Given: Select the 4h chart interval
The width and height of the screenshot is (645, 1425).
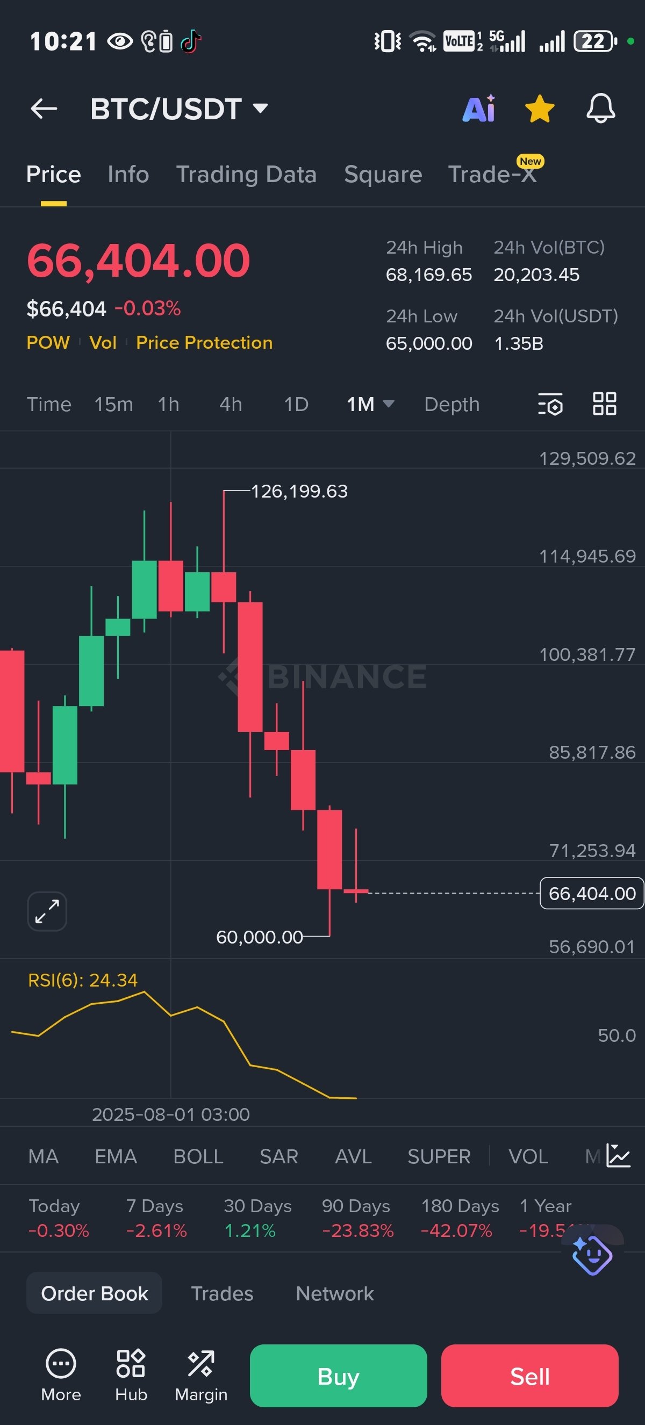Looking at the screenshot, I should (x=231, y=405).
